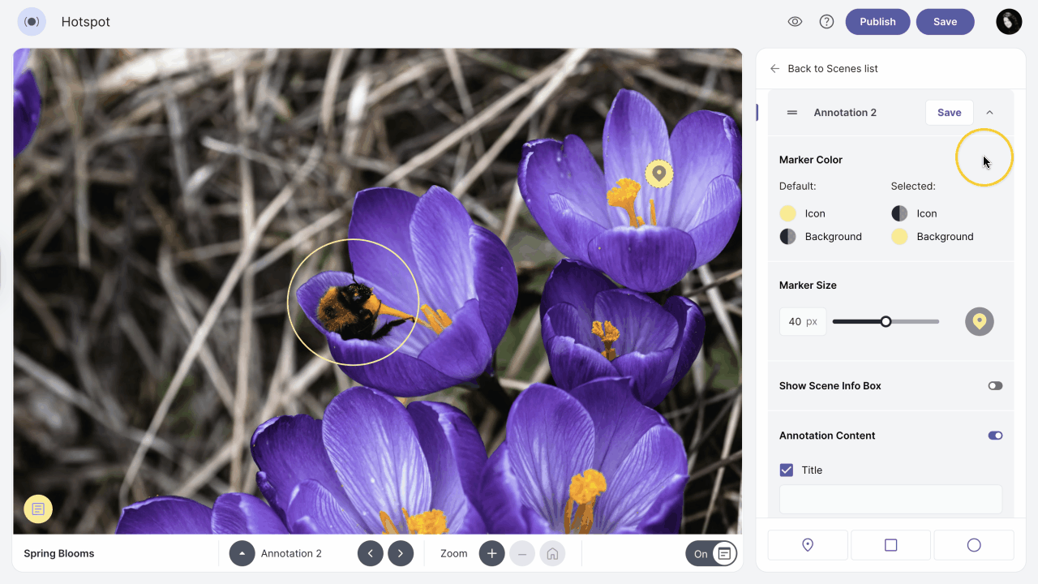Collapse the Annotation 2 panel chevron
Viewport: 1038px width, 584px height.
point(989,113)
